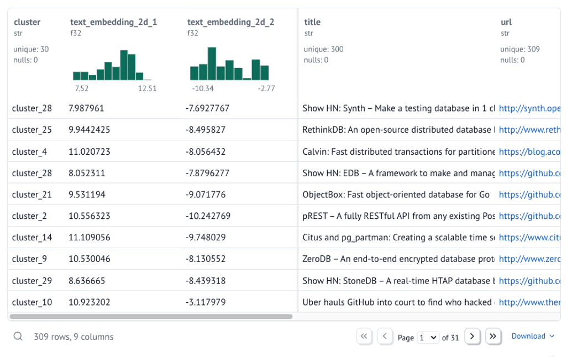This screenshot has height=357, width=567.
Task: Open the Uber row url link
Action: 530,302
